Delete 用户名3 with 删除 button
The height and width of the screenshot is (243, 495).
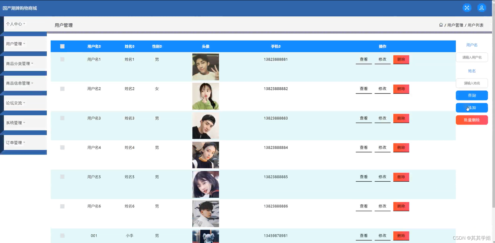click(x=401, y=118)
